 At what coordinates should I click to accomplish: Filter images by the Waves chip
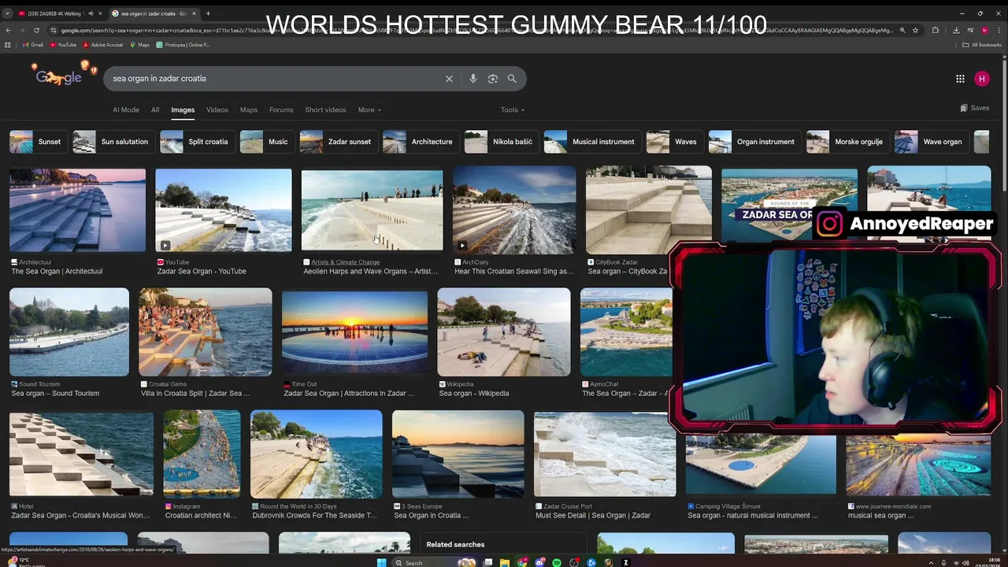point(673,142)
